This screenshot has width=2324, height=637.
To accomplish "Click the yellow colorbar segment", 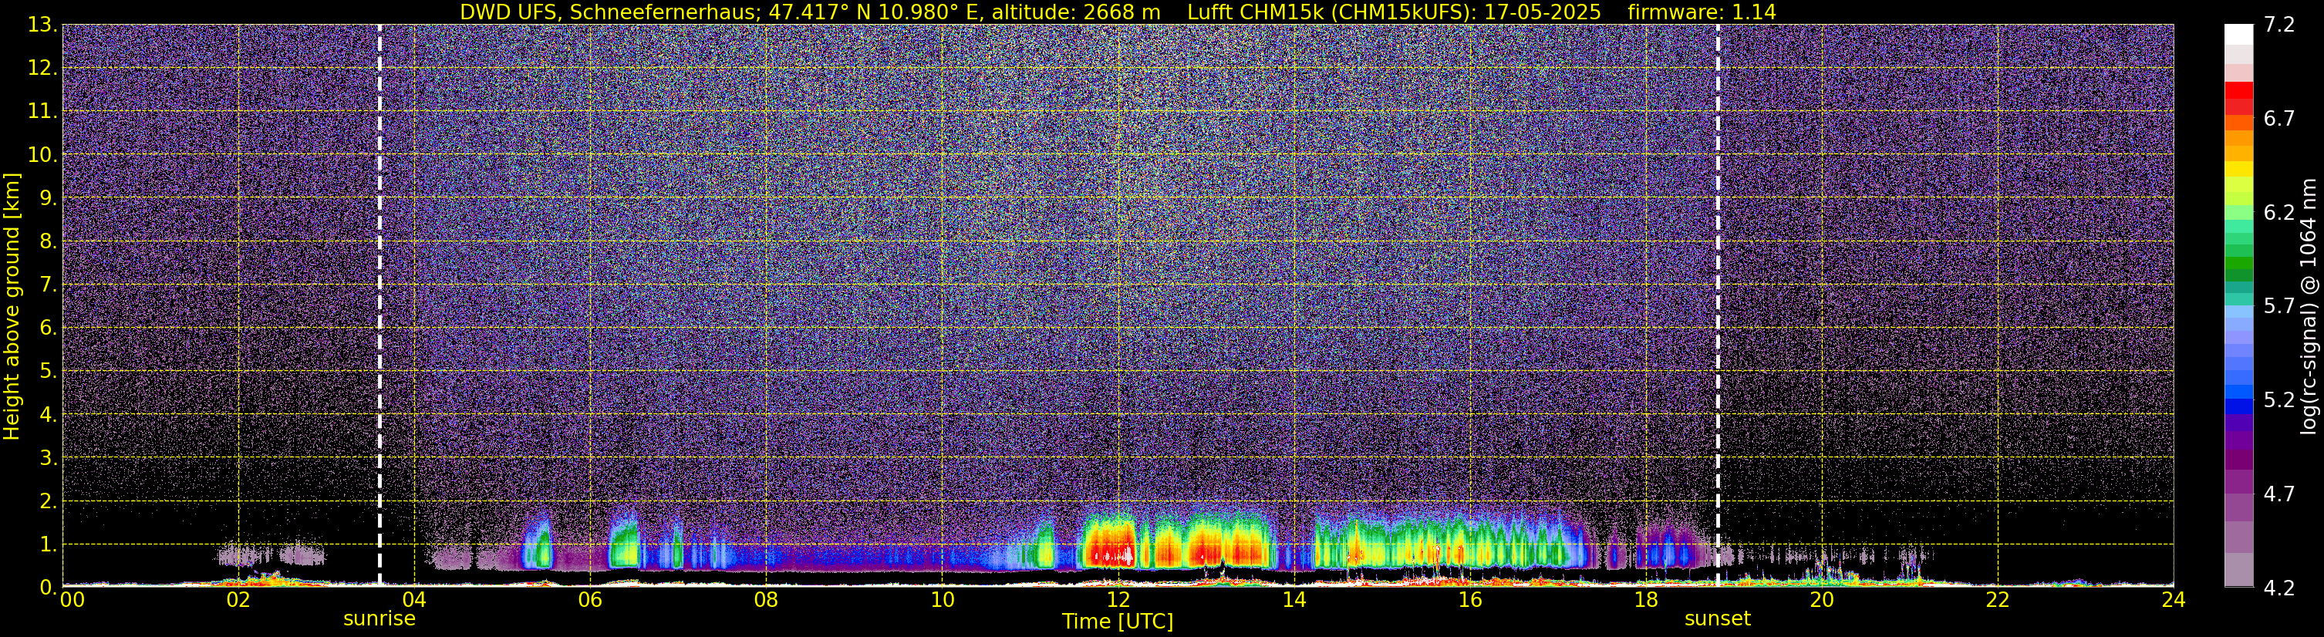I will [x=2238, y=169].
